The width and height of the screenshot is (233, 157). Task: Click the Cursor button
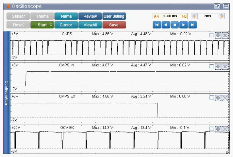coord(66,25)
